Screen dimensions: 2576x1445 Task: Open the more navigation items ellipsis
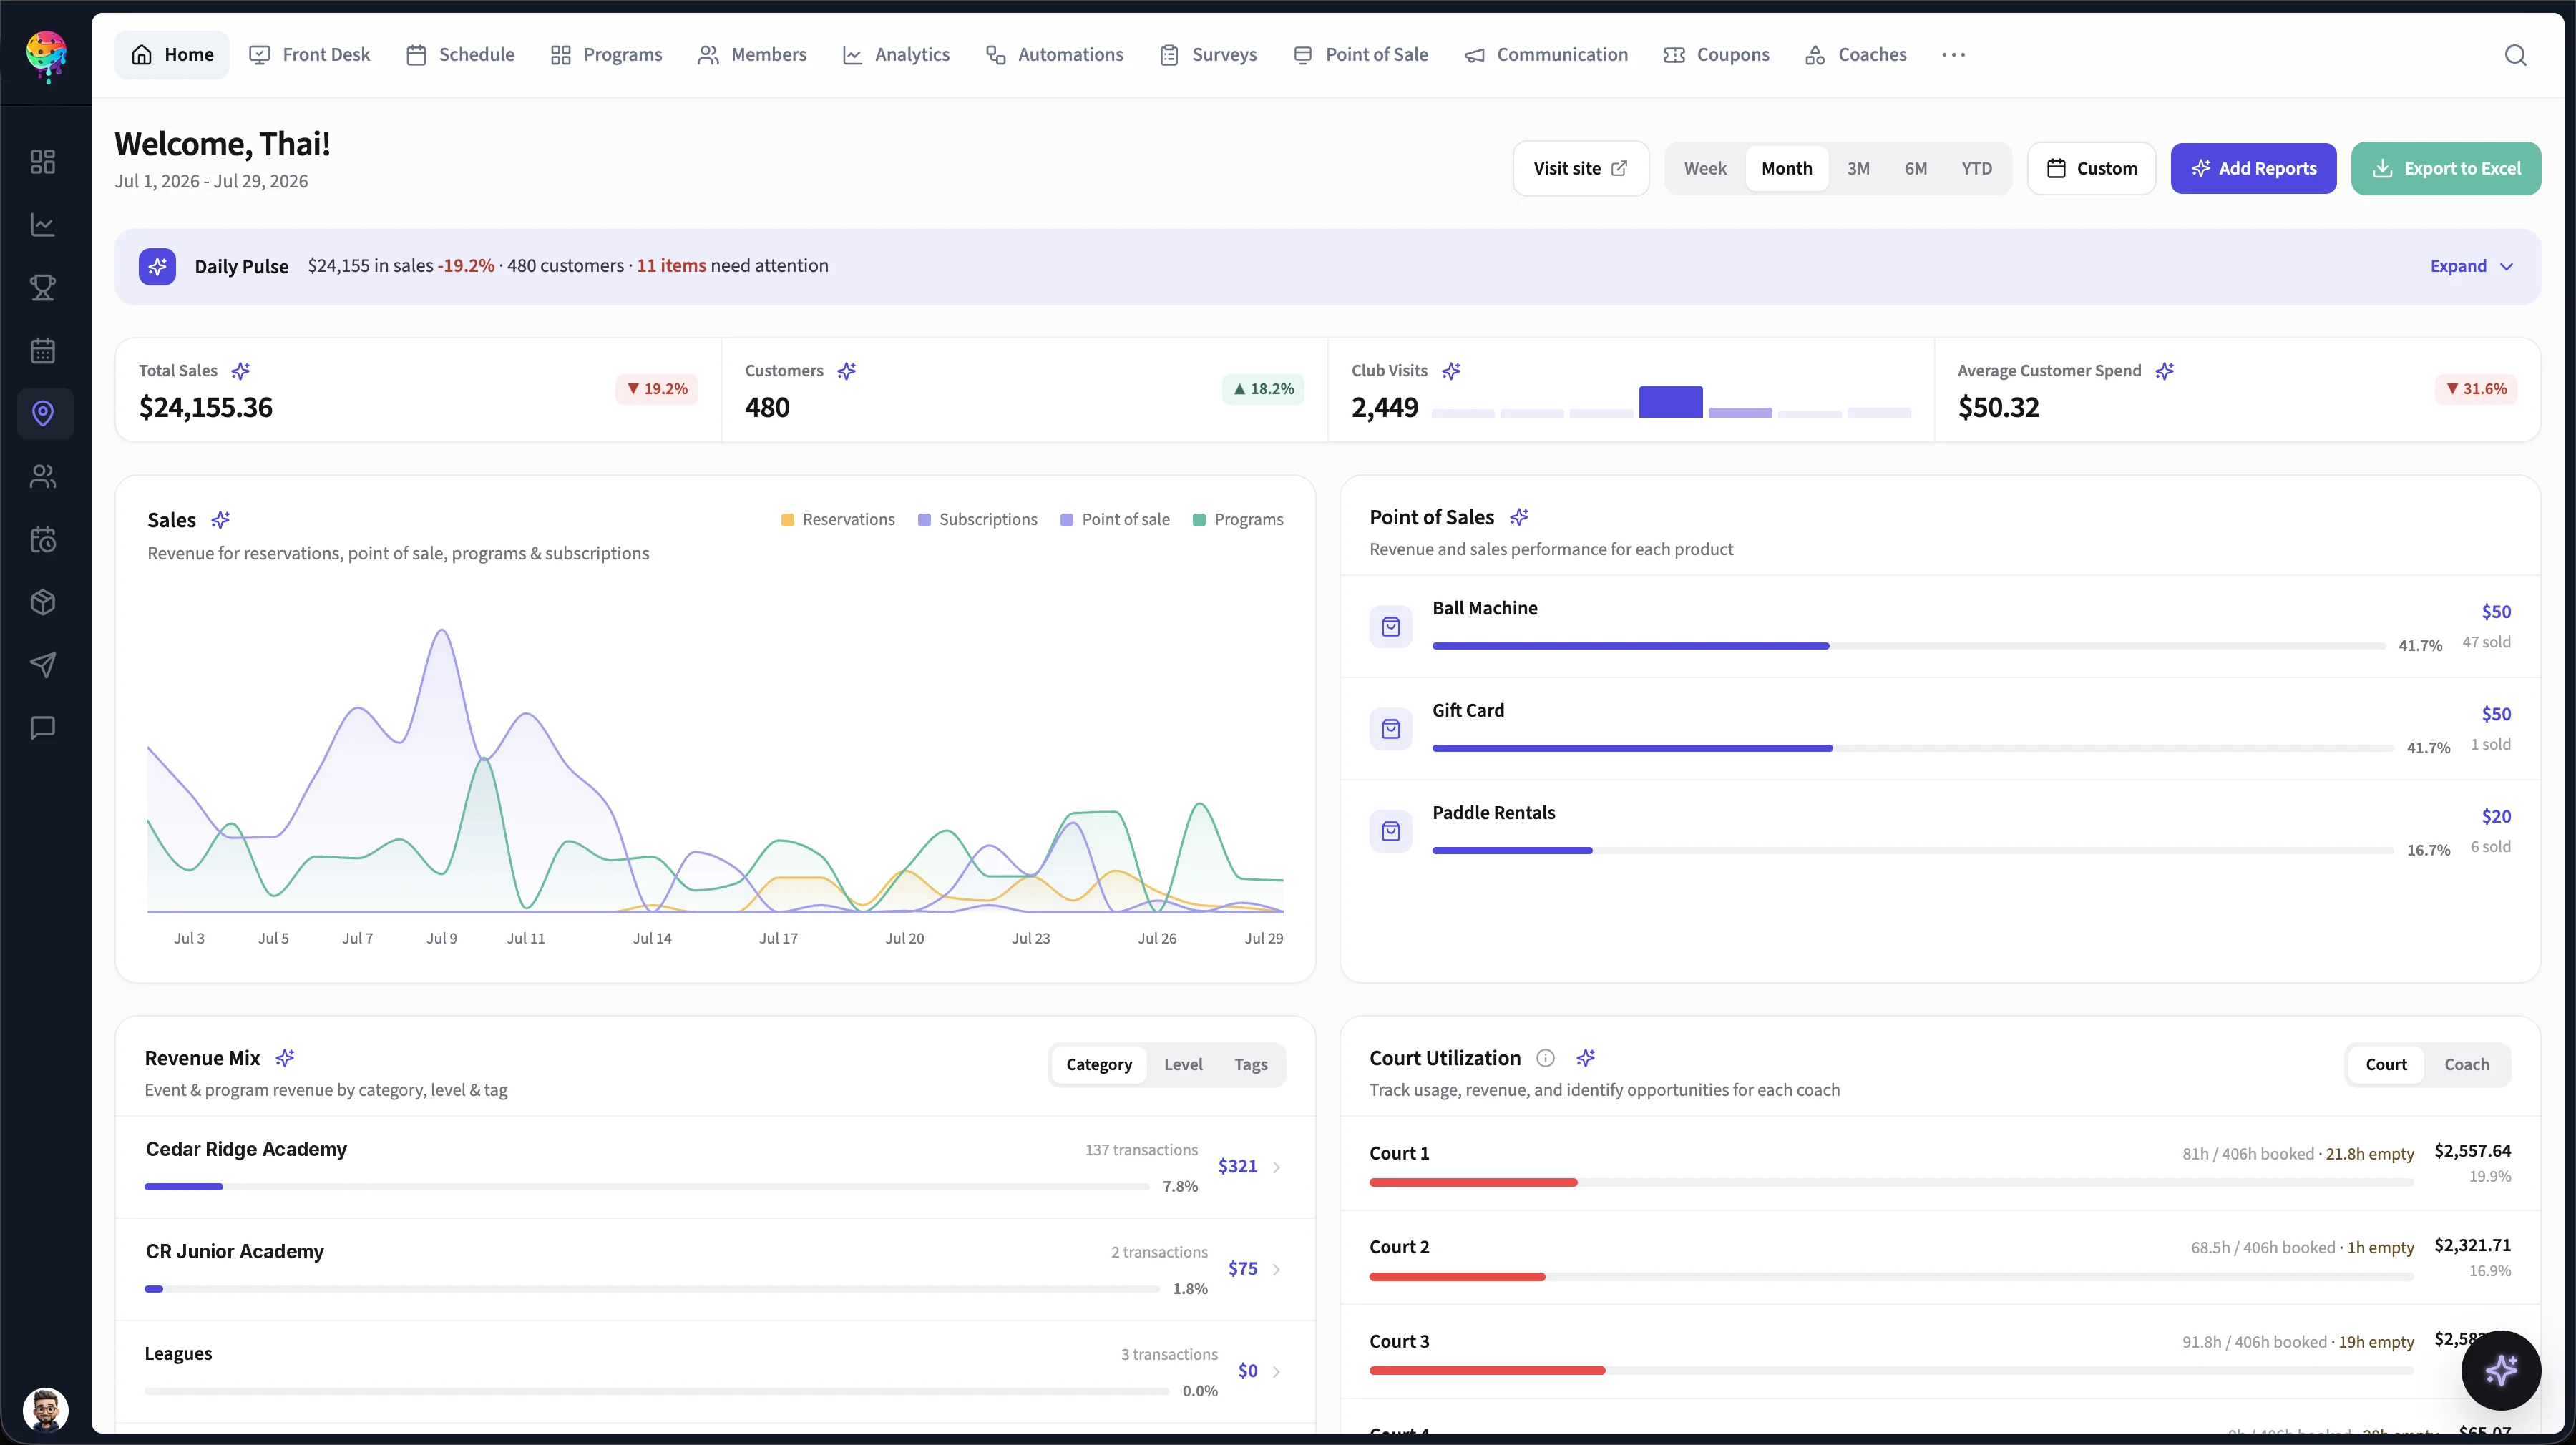[x=1953, y=55]
